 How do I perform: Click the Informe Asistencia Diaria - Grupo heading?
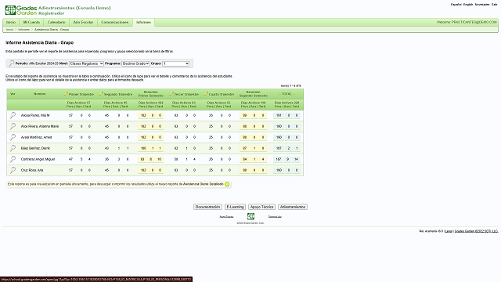tap(40, 42)
